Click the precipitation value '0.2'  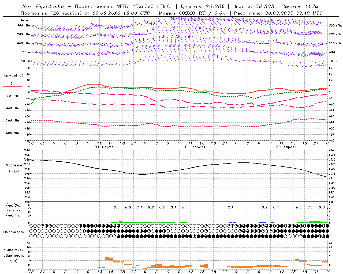[151, 207]
